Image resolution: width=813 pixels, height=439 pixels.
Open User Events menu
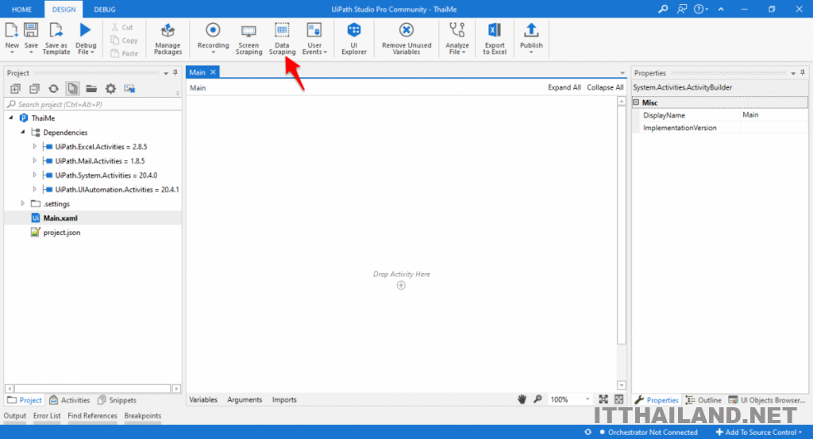[314, 38]
